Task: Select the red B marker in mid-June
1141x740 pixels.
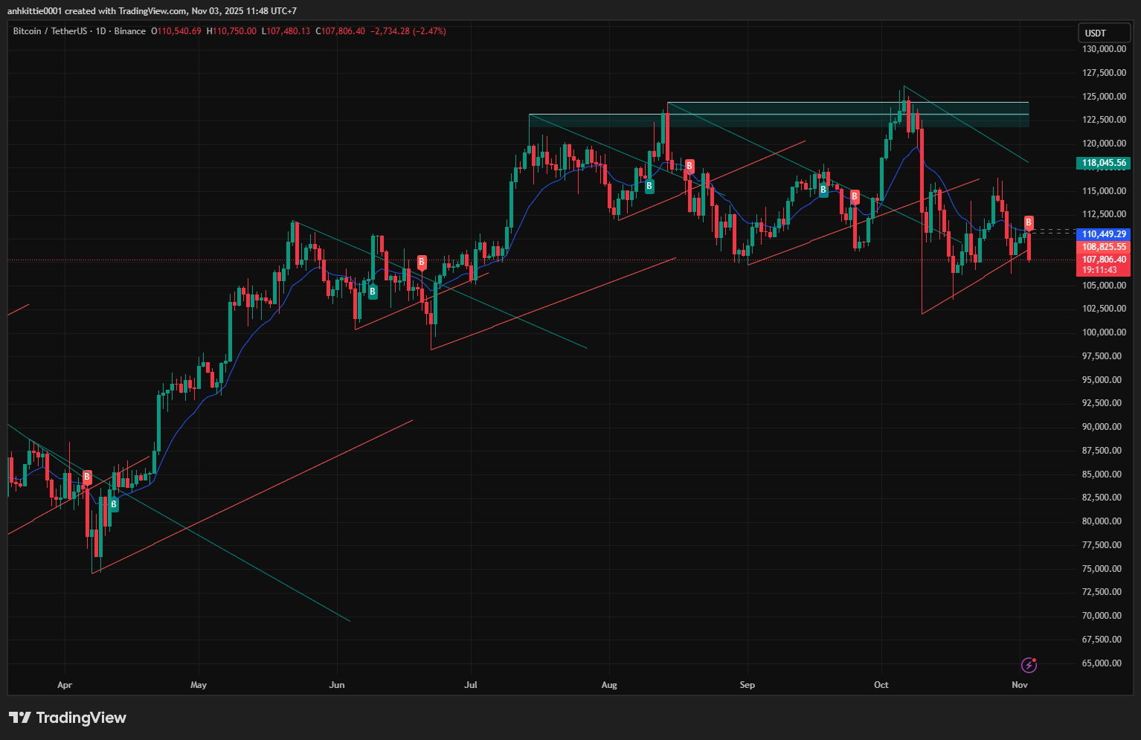Action: pyautogui.click(x=422, y=262)
